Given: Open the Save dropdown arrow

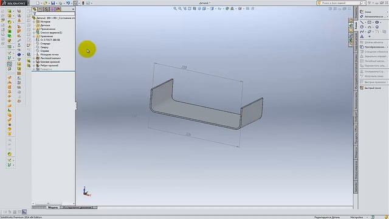Looking at the screenshot, I should 57,3.
